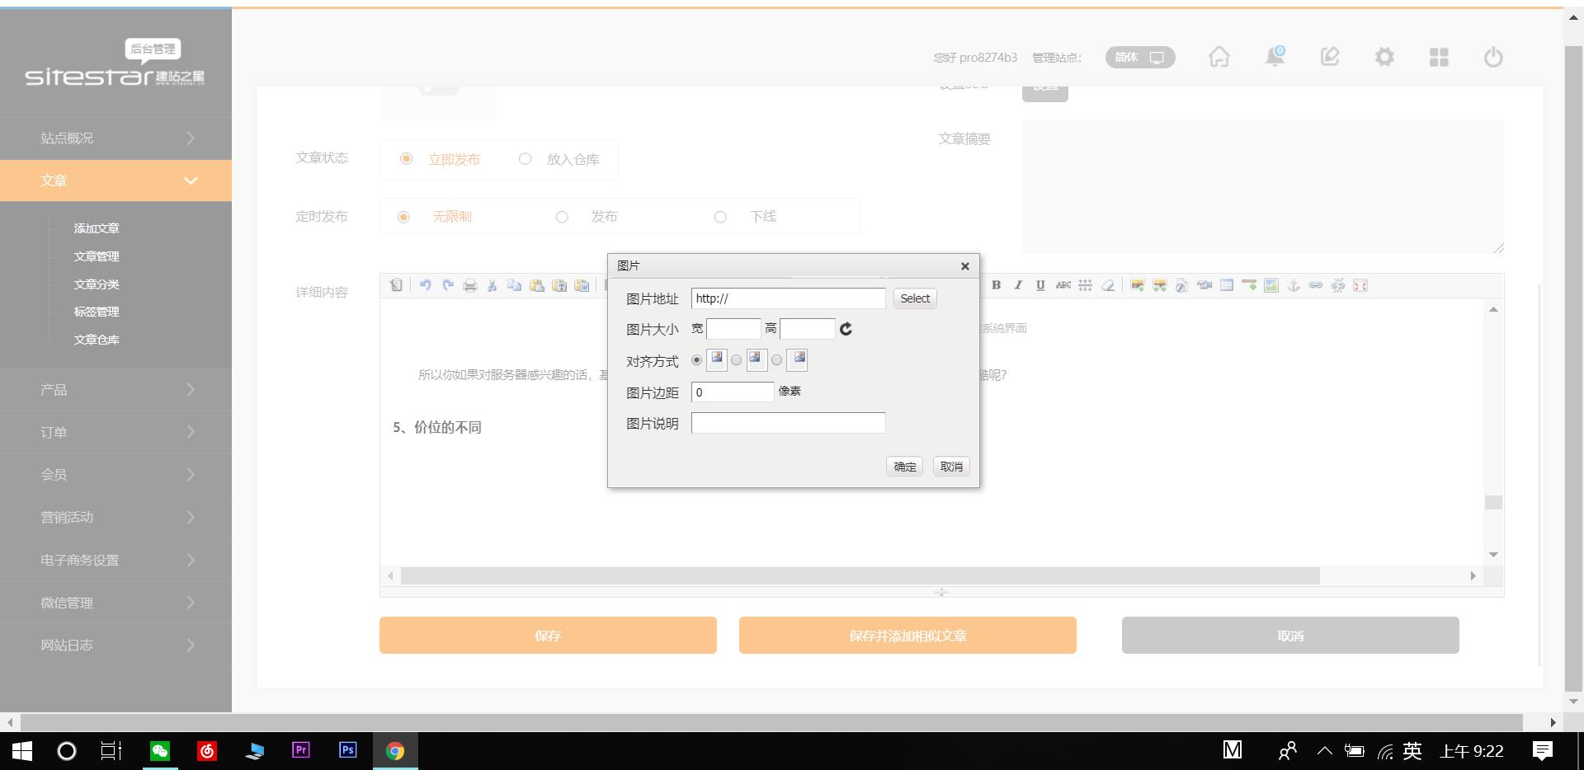Image resolution: width=1584 pixels, height=770 pixels.
Task: Collapse 文章 sidebar section
Action: click(115, 181)
